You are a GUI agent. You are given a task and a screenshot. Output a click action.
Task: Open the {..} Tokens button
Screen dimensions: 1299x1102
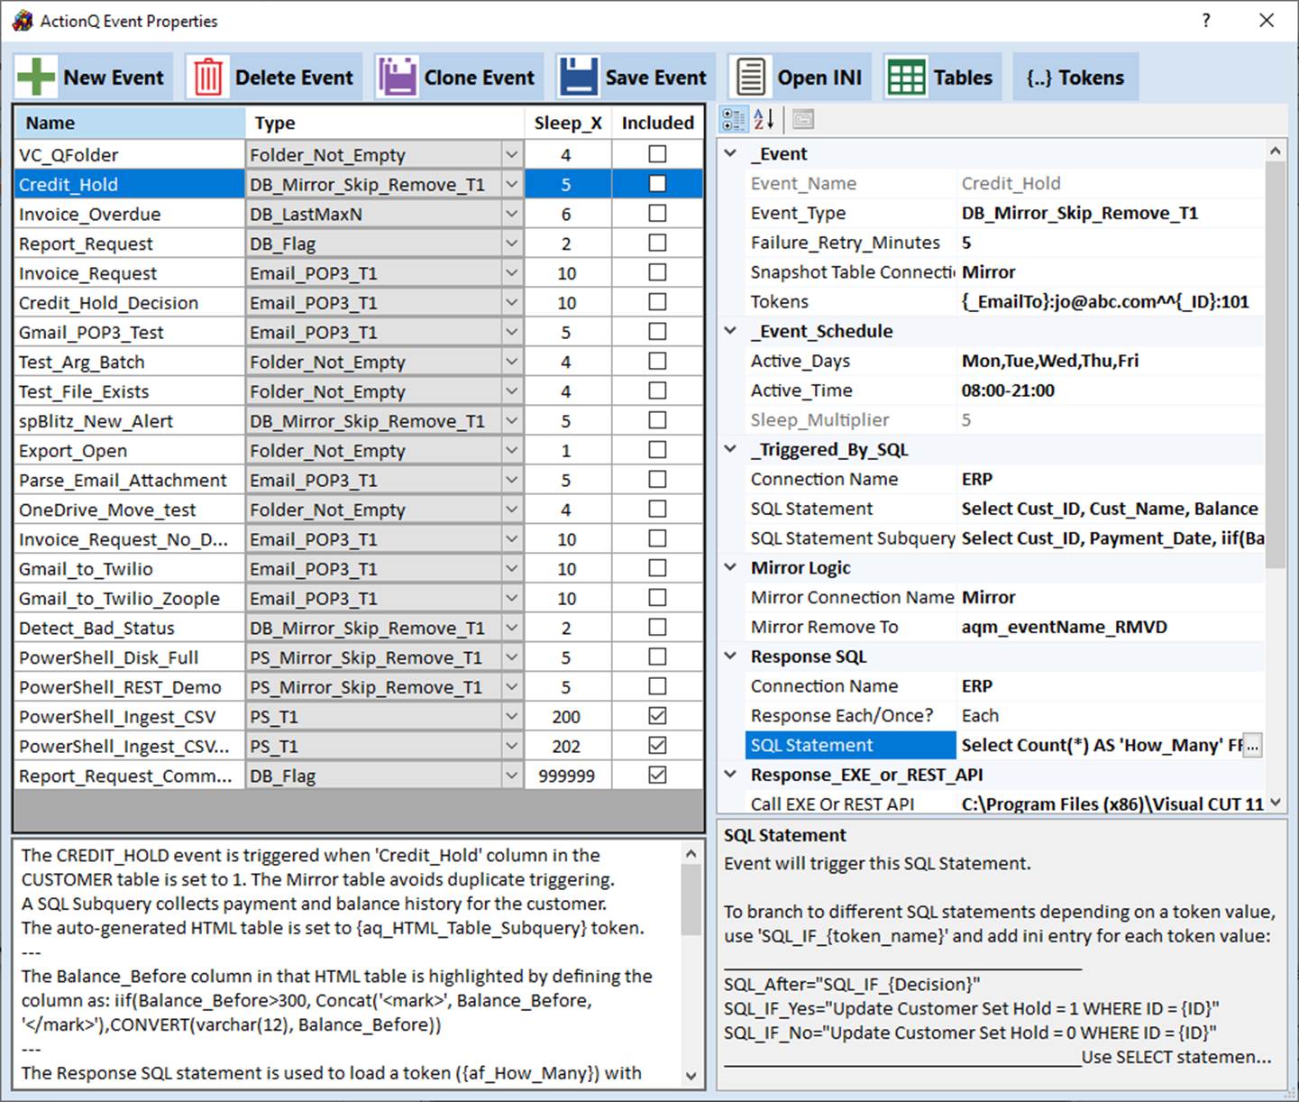point(1075,77)
